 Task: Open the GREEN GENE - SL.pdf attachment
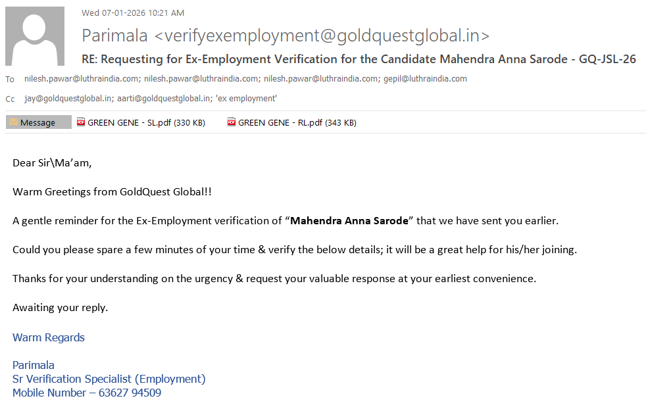[146, 122]
